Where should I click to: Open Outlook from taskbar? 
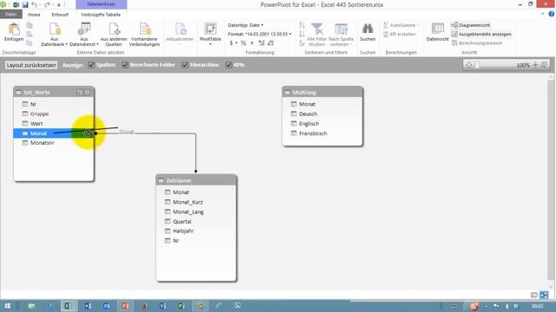[106, 306]
